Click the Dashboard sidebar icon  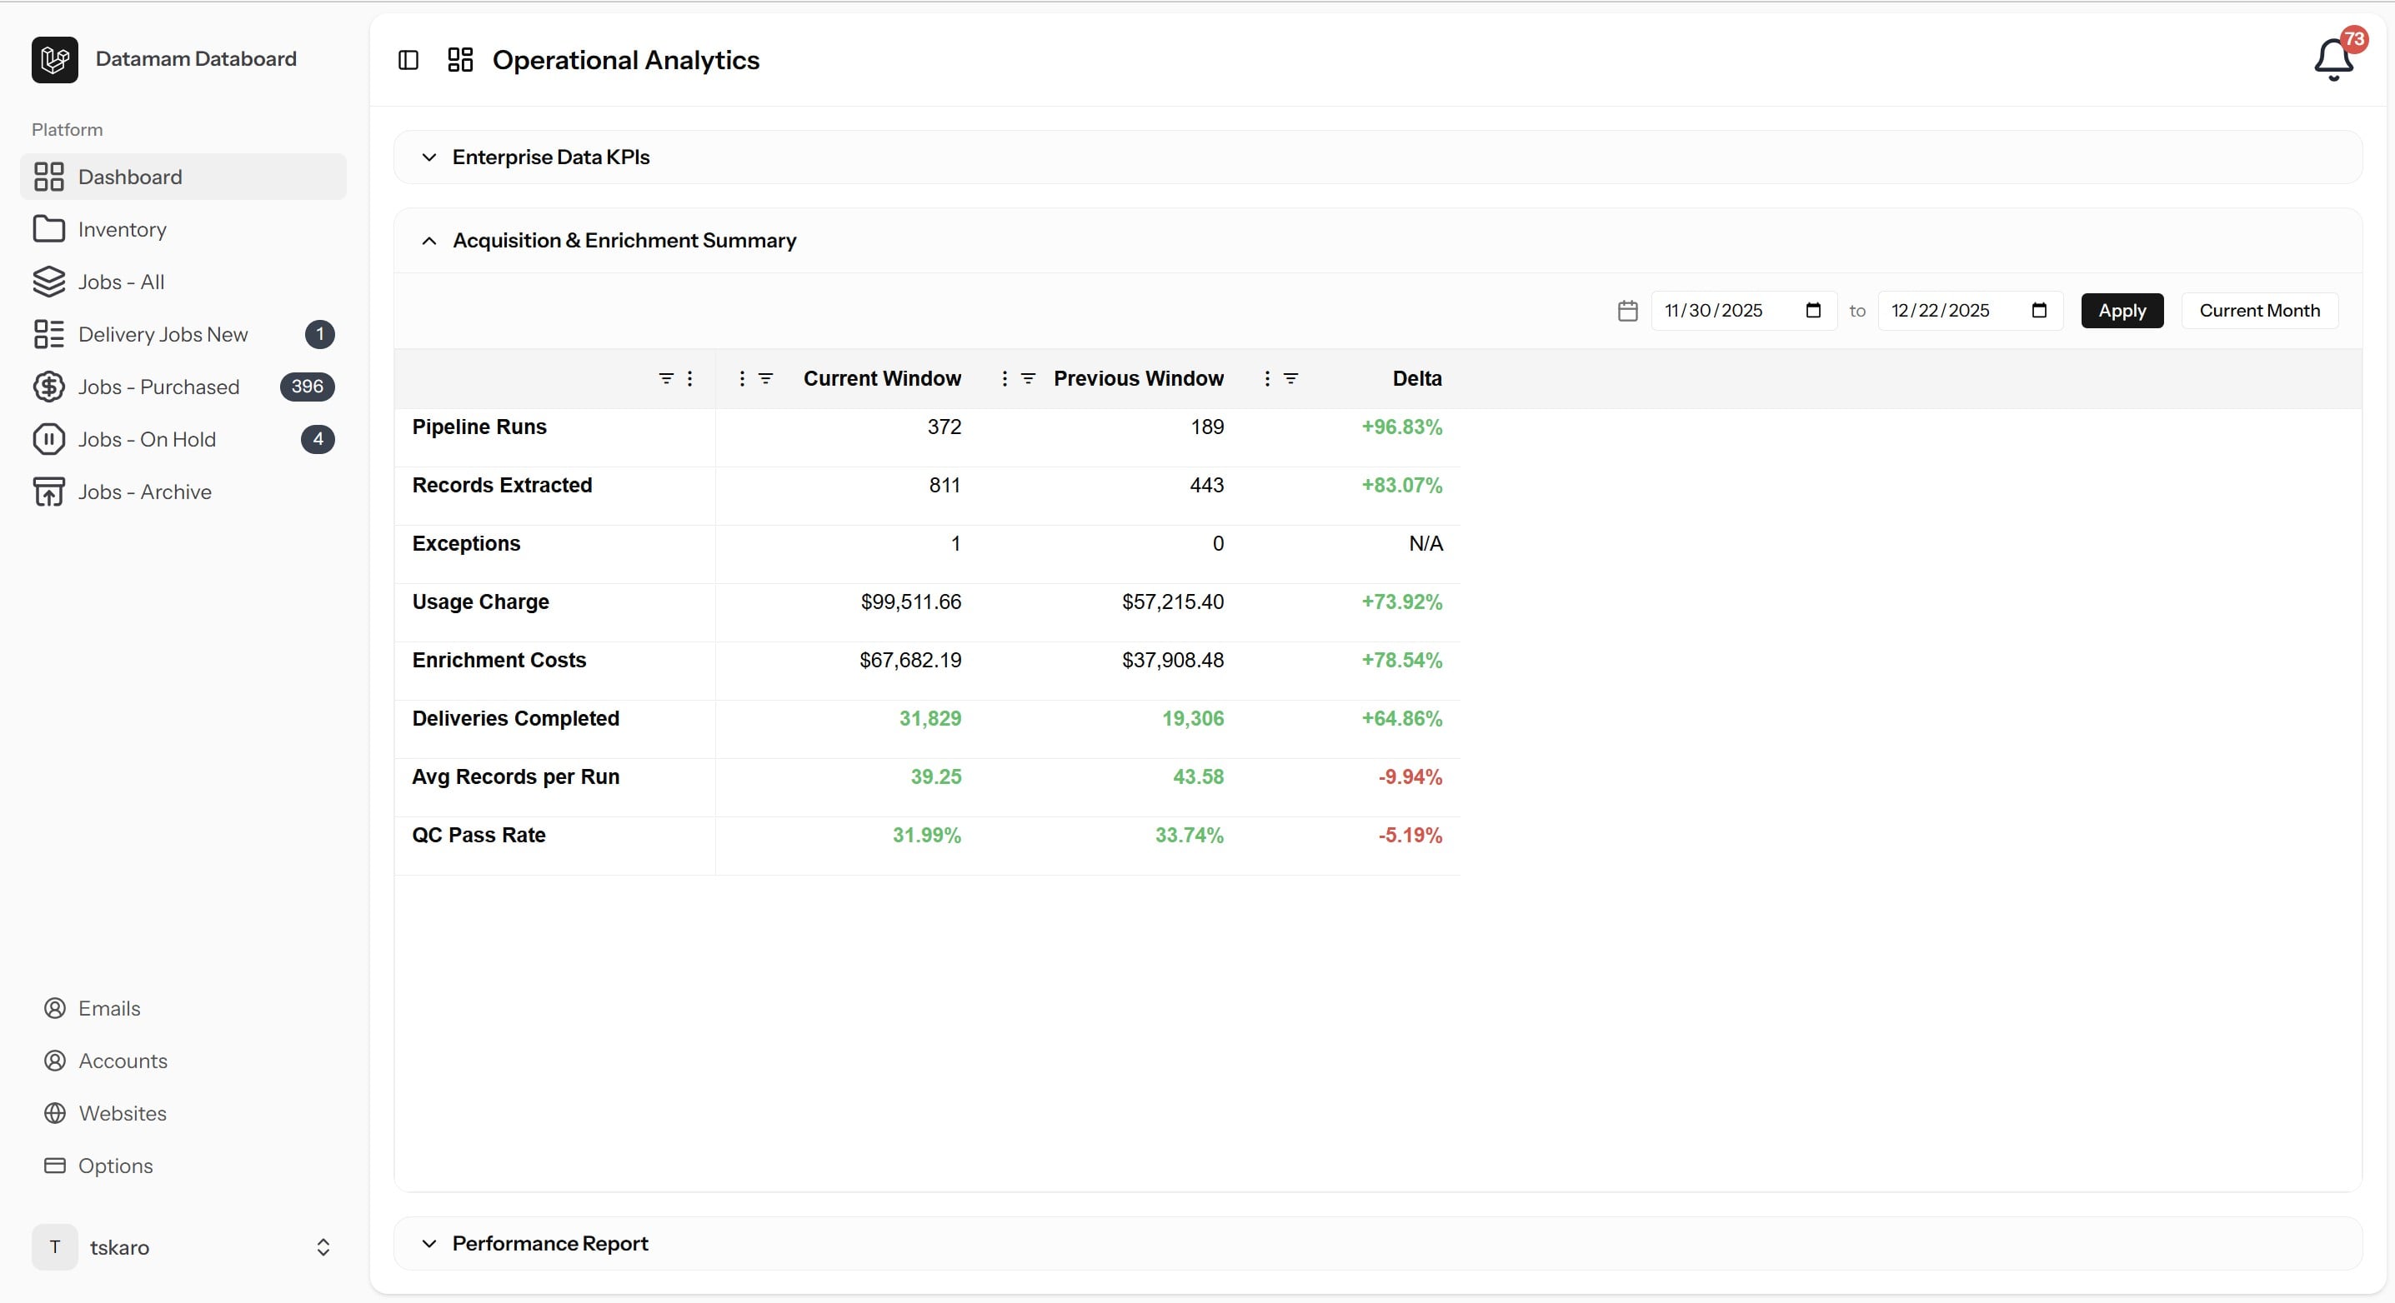48,177
